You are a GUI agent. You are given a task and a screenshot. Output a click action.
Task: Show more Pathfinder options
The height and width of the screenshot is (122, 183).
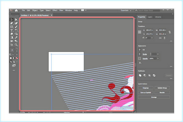(171, 78)
